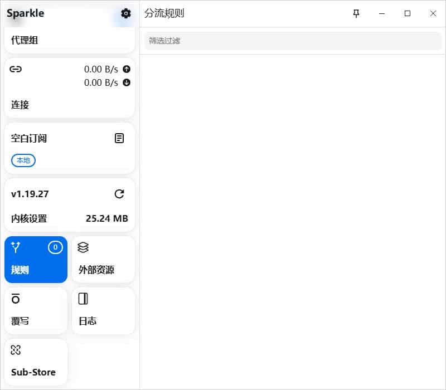Open the 代理组 proxy groups card
This screenshot has width=446, height=390.
pos(70,40)
